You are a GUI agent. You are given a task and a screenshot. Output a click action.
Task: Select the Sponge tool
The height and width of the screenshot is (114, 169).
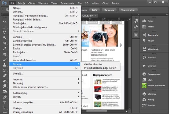[5, 91]
